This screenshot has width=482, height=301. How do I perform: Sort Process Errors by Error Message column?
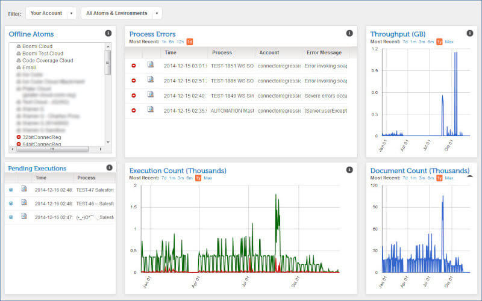click(x=324, y=52)
